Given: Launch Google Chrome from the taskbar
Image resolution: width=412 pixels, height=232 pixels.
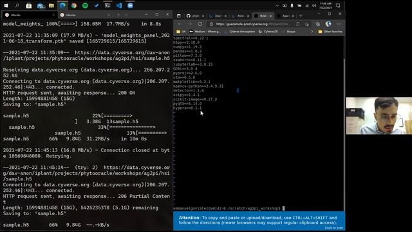Looking at the screenshot, I should (x=74, y=5).
